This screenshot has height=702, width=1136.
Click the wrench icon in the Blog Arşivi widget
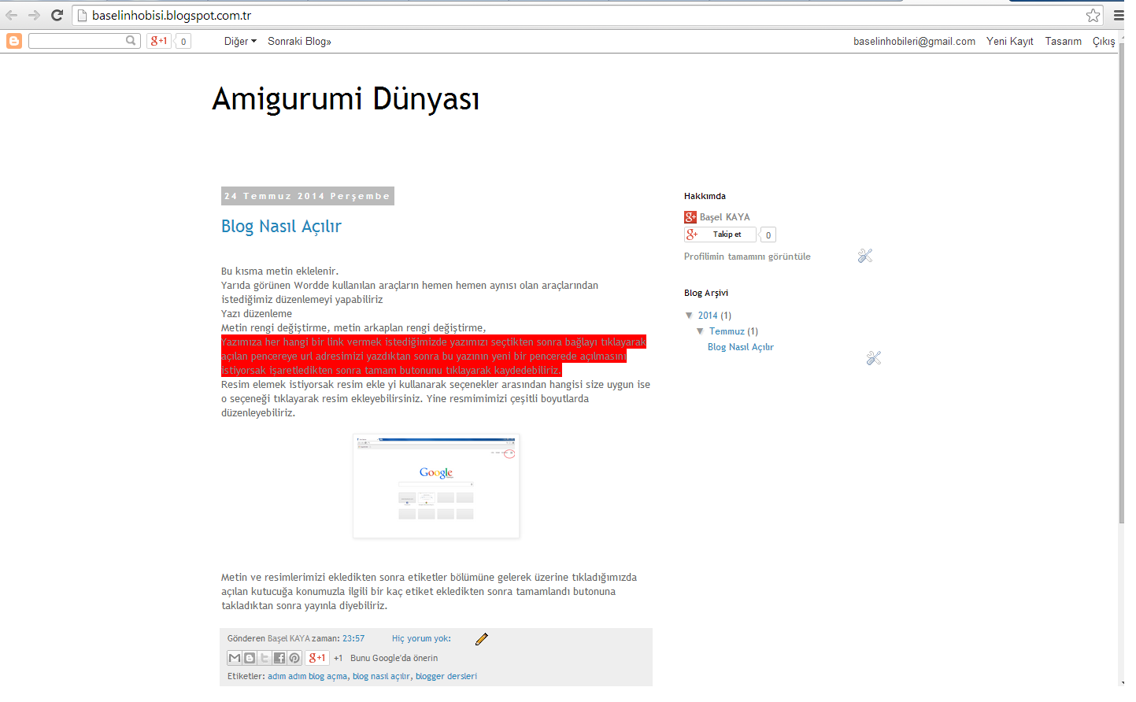point(873,358)
